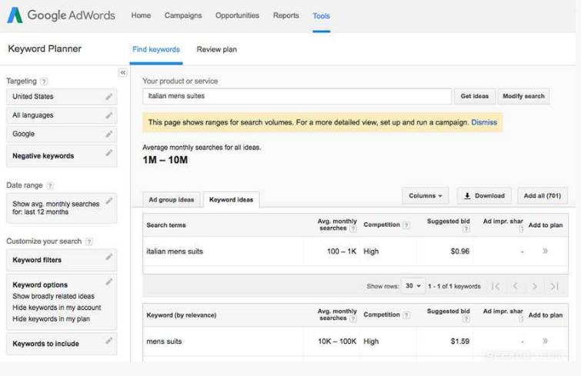This screenshot has width=581, height=376.
Task: Open the Opportunities menu
Action: [x=237, y=15]
